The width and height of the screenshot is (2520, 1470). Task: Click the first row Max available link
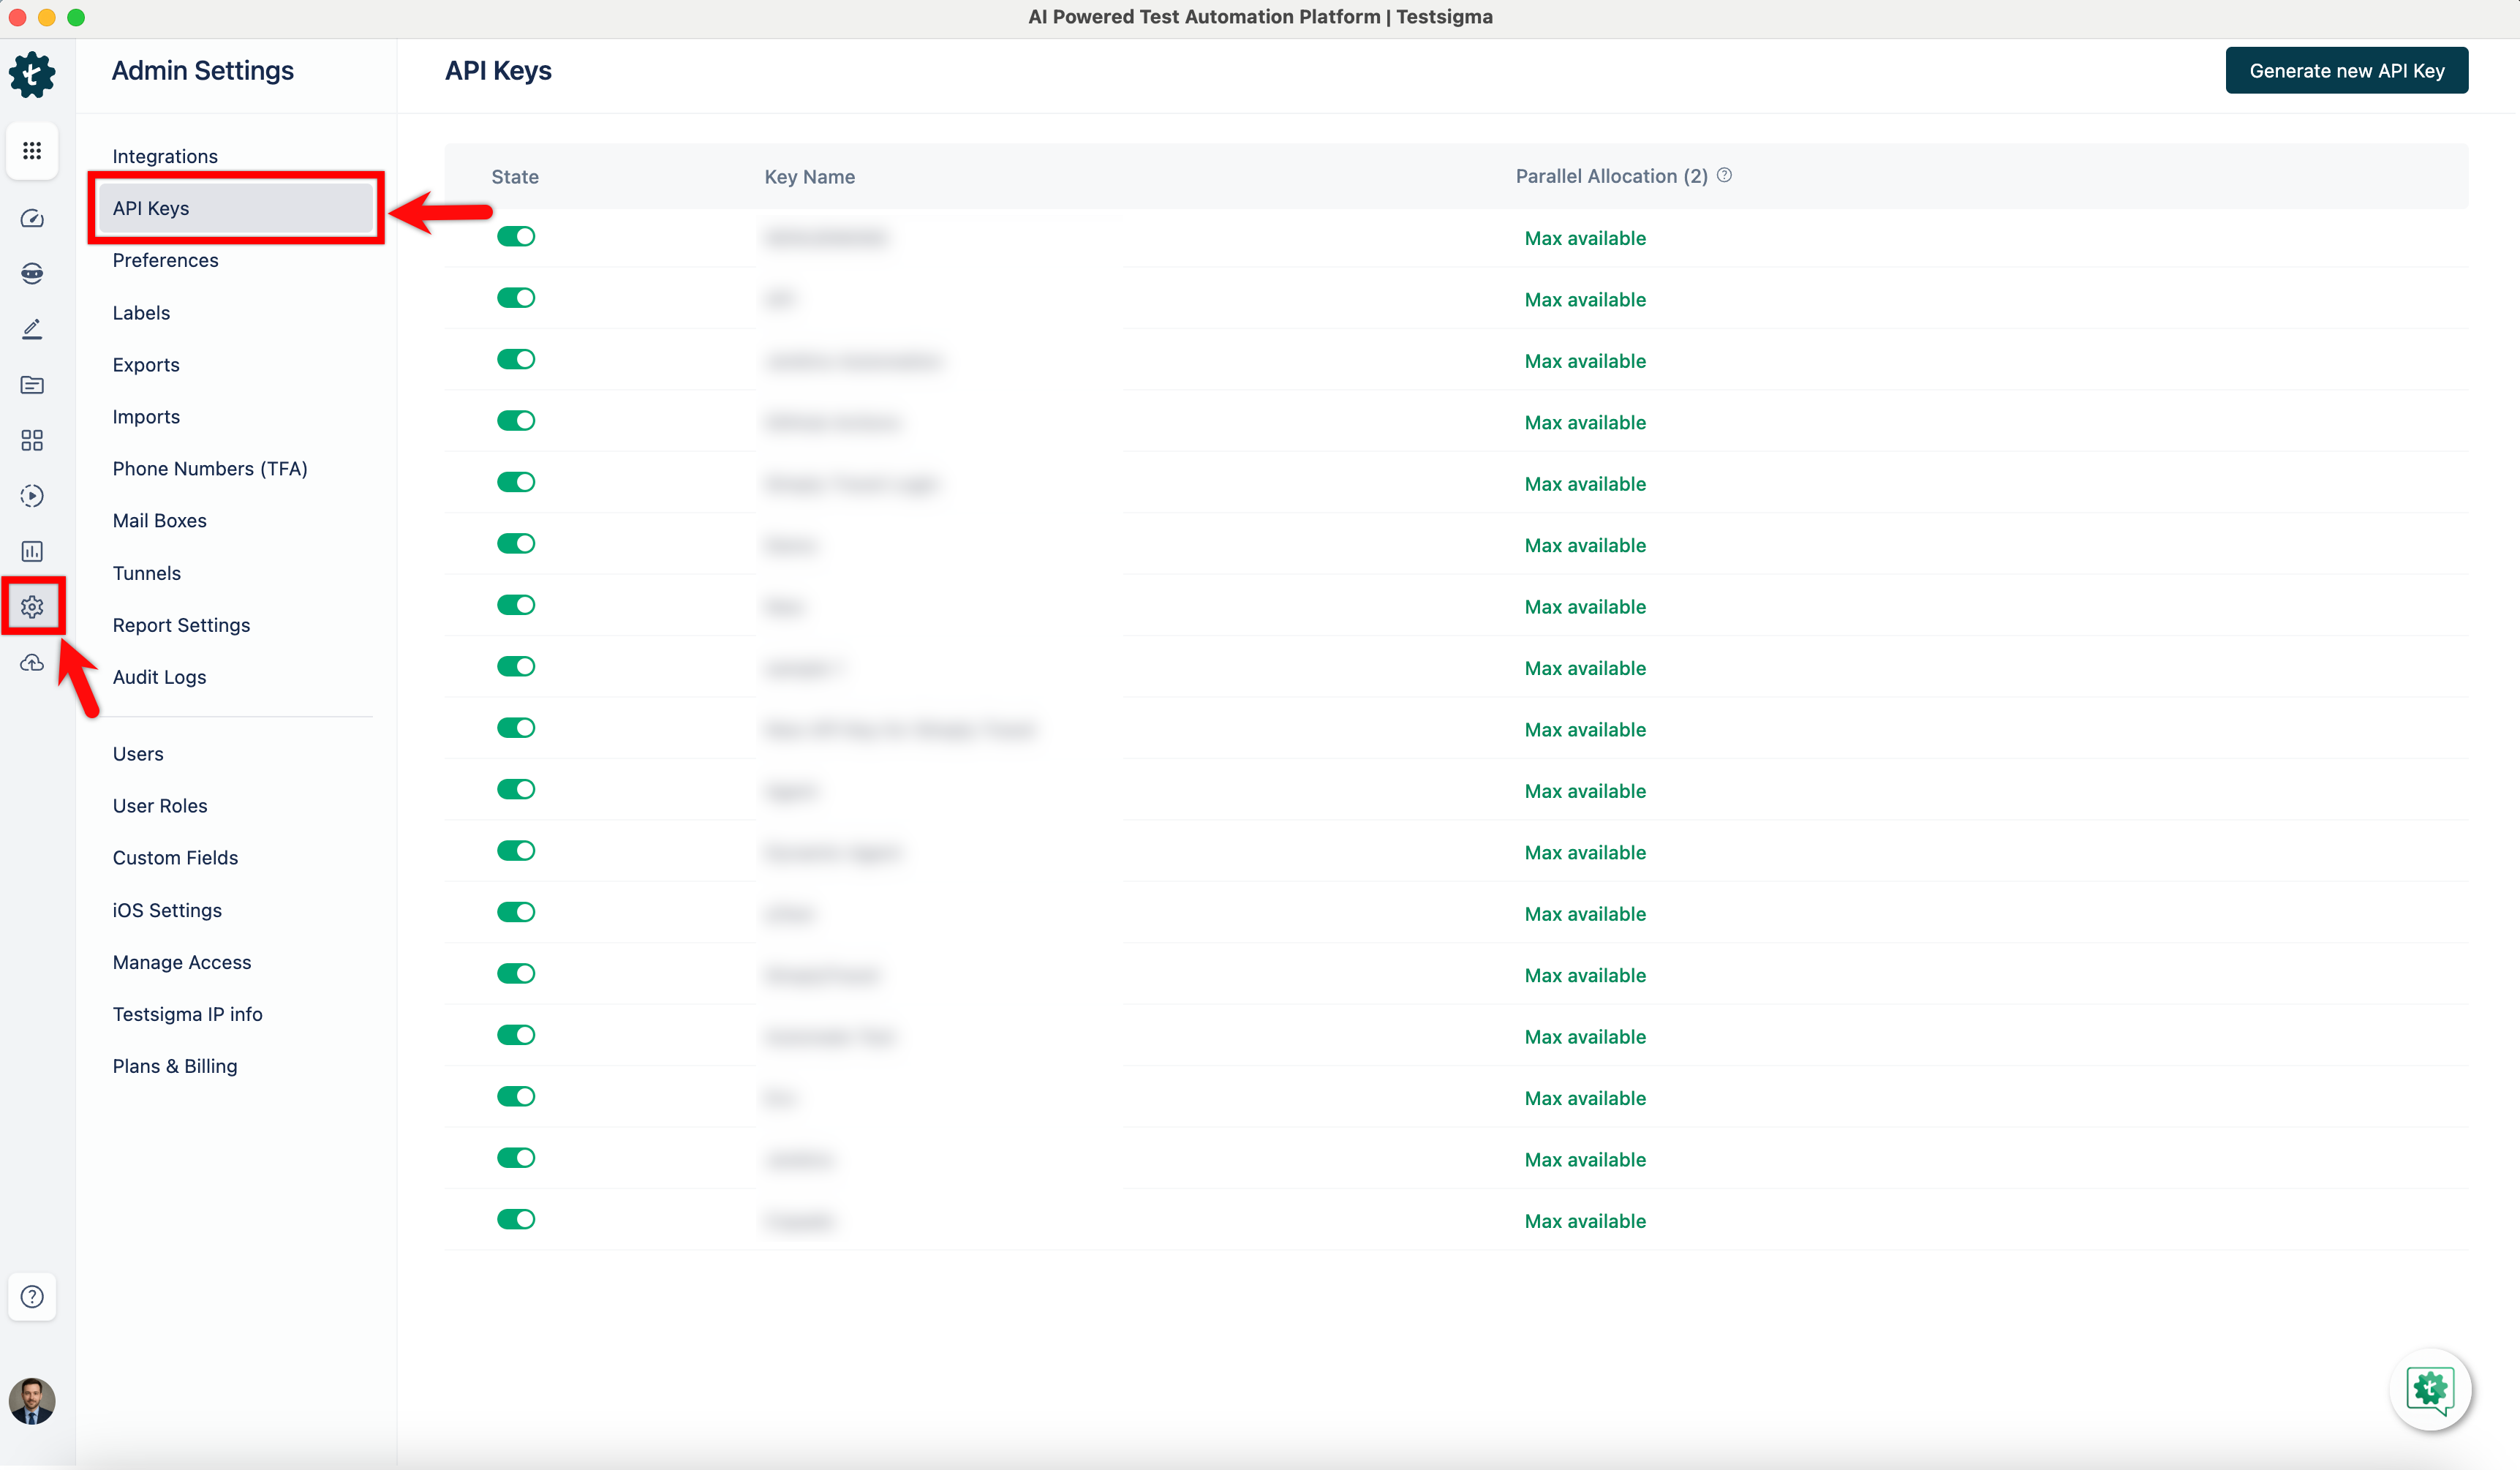1585,238
